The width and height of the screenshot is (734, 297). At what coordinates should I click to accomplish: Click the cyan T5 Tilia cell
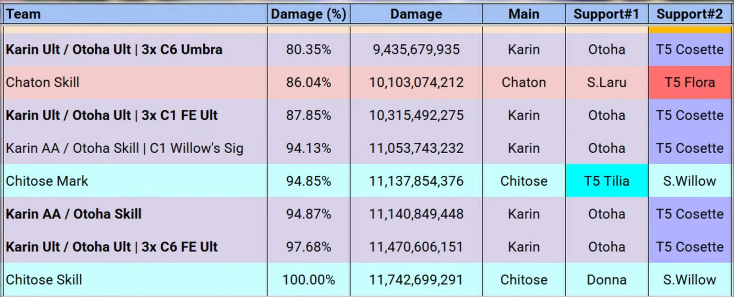coord(606,181)
